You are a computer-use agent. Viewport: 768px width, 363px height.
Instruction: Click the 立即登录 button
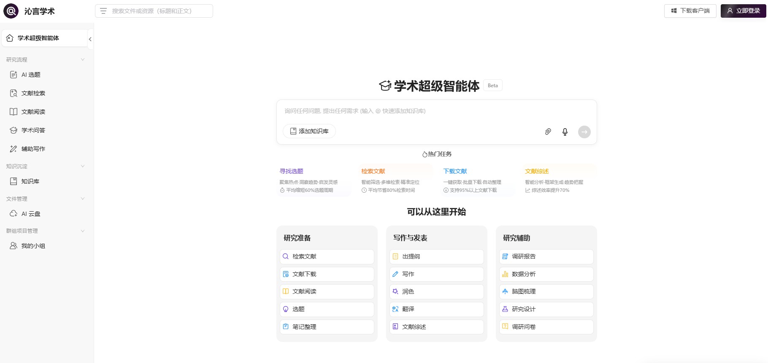pyautogui.click(x=744, y=11)
